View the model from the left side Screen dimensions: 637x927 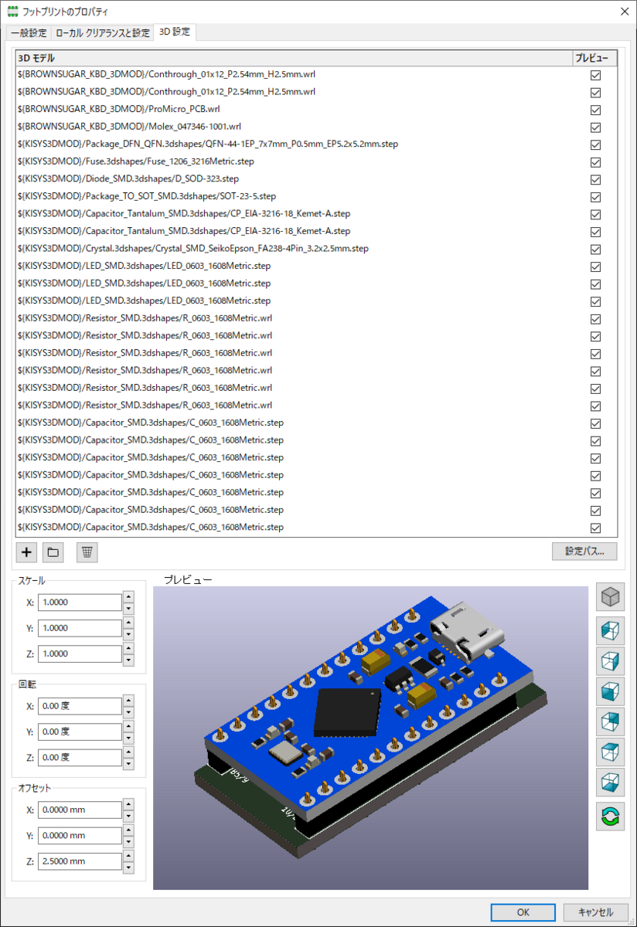(x=610, y=630)
